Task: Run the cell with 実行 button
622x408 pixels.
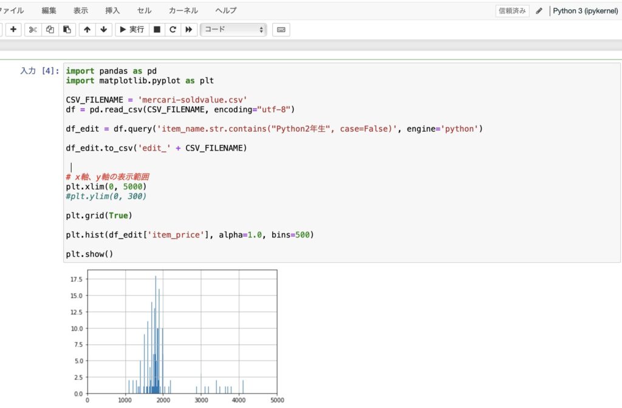Action: click(x=131, y=29)
